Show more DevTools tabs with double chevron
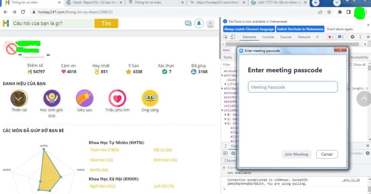 tap(317, 37)
